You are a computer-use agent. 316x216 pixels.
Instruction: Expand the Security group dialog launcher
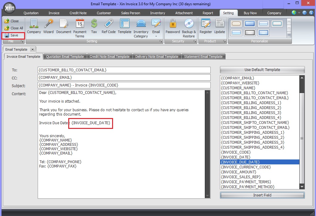tap(195, 41)
